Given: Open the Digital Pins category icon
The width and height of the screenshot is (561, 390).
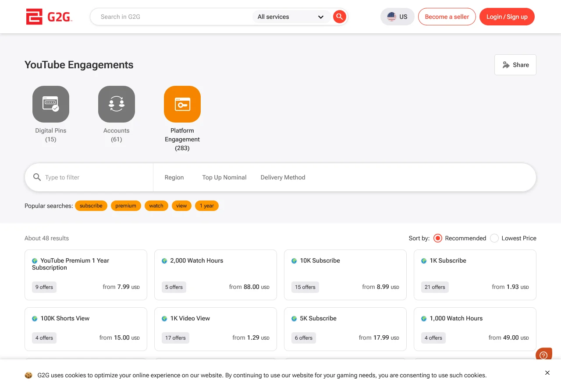Looking at the screenshot, I should pyautogui.click(x=51, y=104).
